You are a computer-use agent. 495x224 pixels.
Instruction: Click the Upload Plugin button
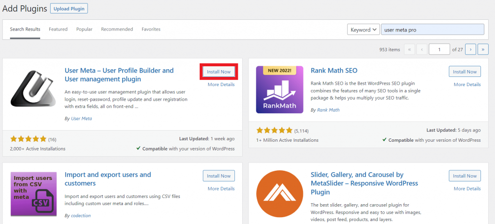69,9
